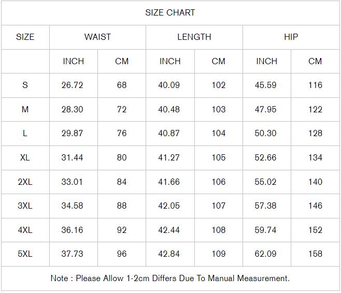Image resolution: width=341 pixels, height=293 pixels.
Task: Click waist inch value 26.72
Action: point(72,85)
